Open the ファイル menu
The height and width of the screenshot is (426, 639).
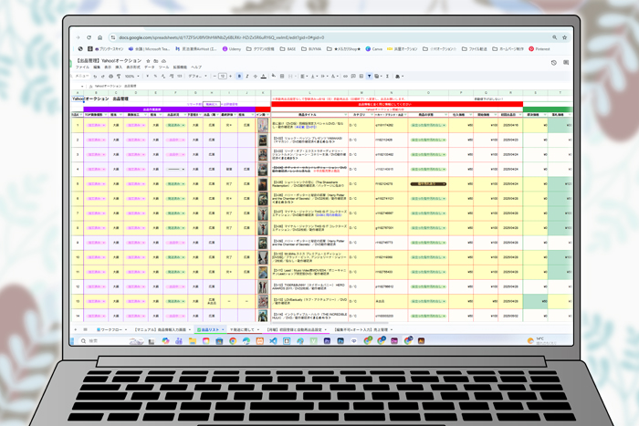[82, 68]
